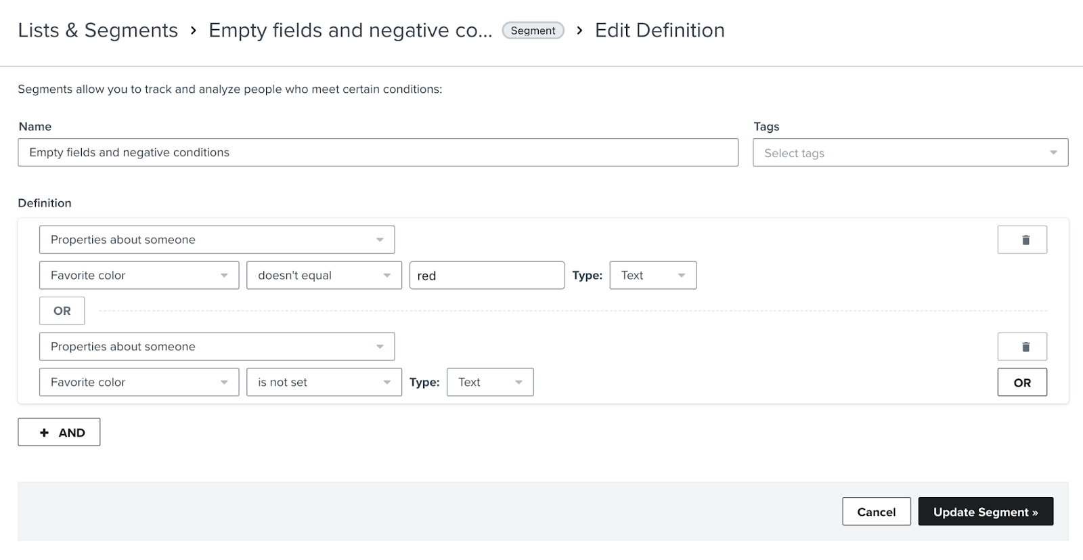Image resolution: width=1083 pixels, height=560 pixels.
Task: Click the Definition section label
Action: (45, 203)
